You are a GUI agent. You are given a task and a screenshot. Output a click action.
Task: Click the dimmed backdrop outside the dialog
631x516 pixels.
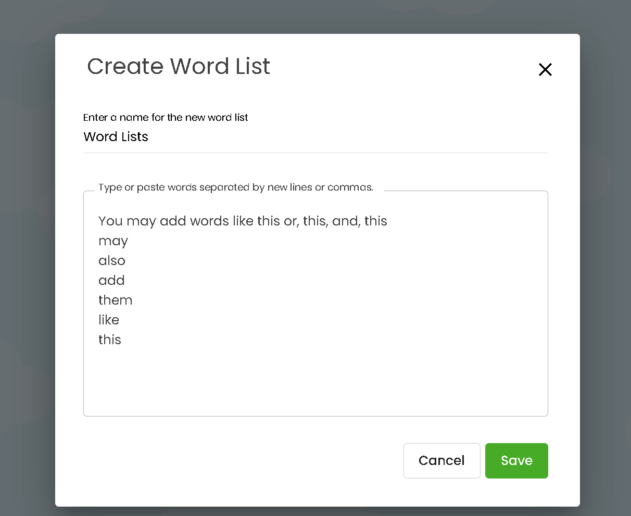[x=27, y=260]
